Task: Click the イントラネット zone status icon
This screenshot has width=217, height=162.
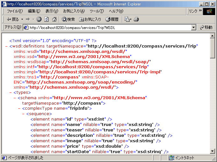Action: click(x=172, y=158)
